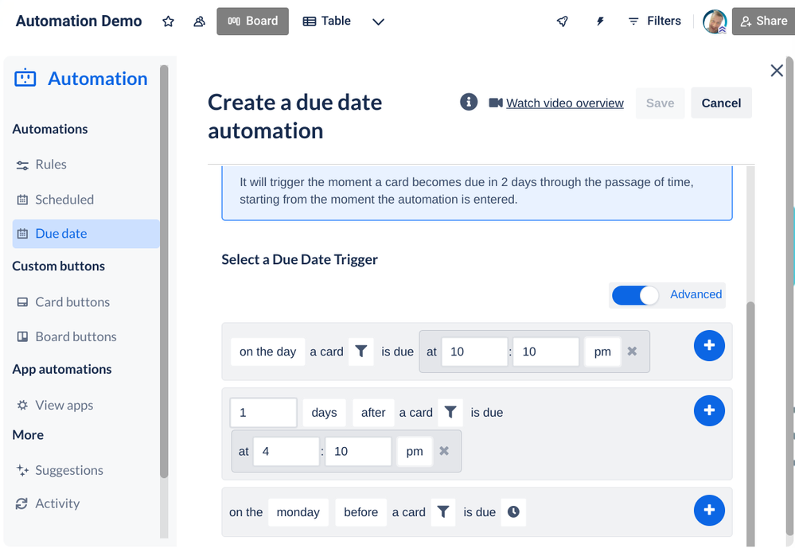Close the Automation panel
The width and height of the screenshot is (795, 548).
[776, 71]
